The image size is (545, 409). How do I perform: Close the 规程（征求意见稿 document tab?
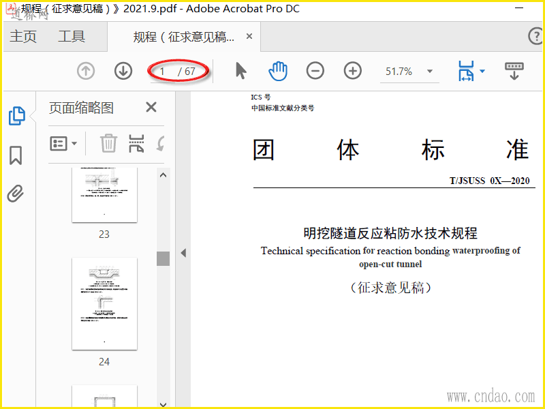249,36
